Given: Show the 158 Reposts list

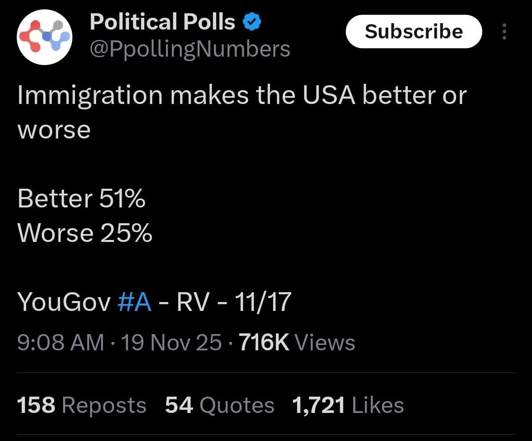Looking at the screenshot, I should click(82, 406).
